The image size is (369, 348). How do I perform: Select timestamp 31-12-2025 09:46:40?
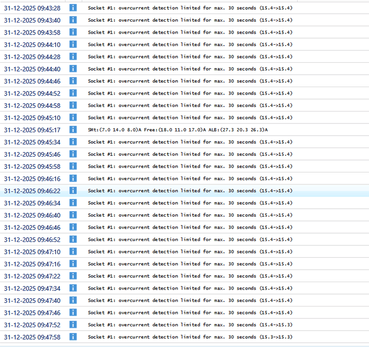click(x=32, y=216)
